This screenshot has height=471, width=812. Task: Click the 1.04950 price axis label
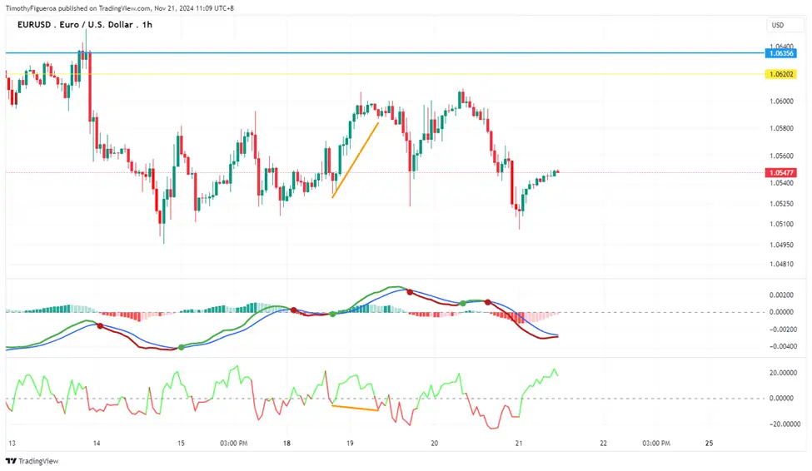click(x=781, y=245)
